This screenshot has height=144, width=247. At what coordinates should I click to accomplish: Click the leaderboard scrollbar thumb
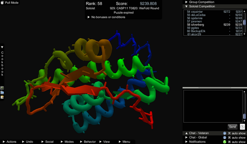[x=244, y=22]
